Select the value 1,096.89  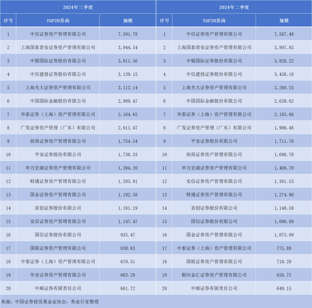284,221
